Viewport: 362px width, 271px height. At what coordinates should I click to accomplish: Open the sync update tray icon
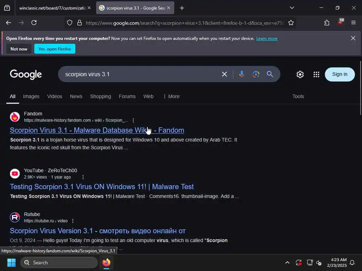298,263
